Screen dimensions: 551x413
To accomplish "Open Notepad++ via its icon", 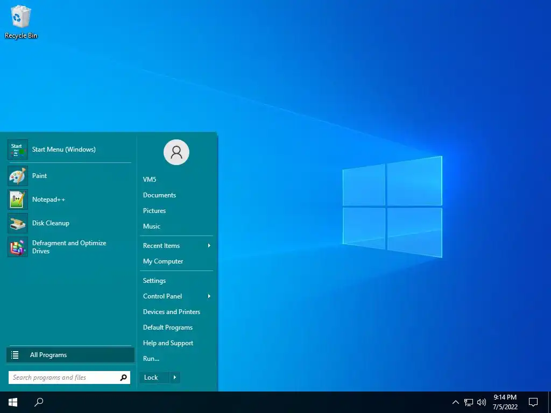I will pos(18,200).
